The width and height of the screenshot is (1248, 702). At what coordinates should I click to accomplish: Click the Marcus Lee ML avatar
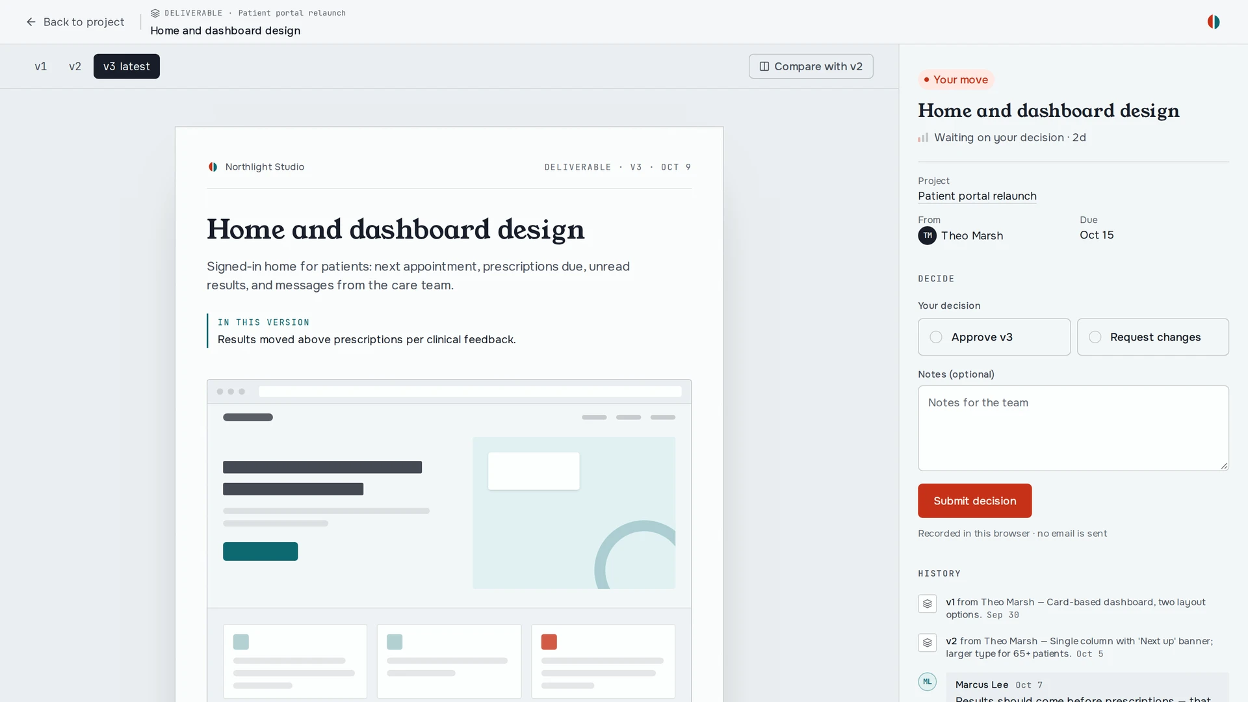[x=927, y=681]
